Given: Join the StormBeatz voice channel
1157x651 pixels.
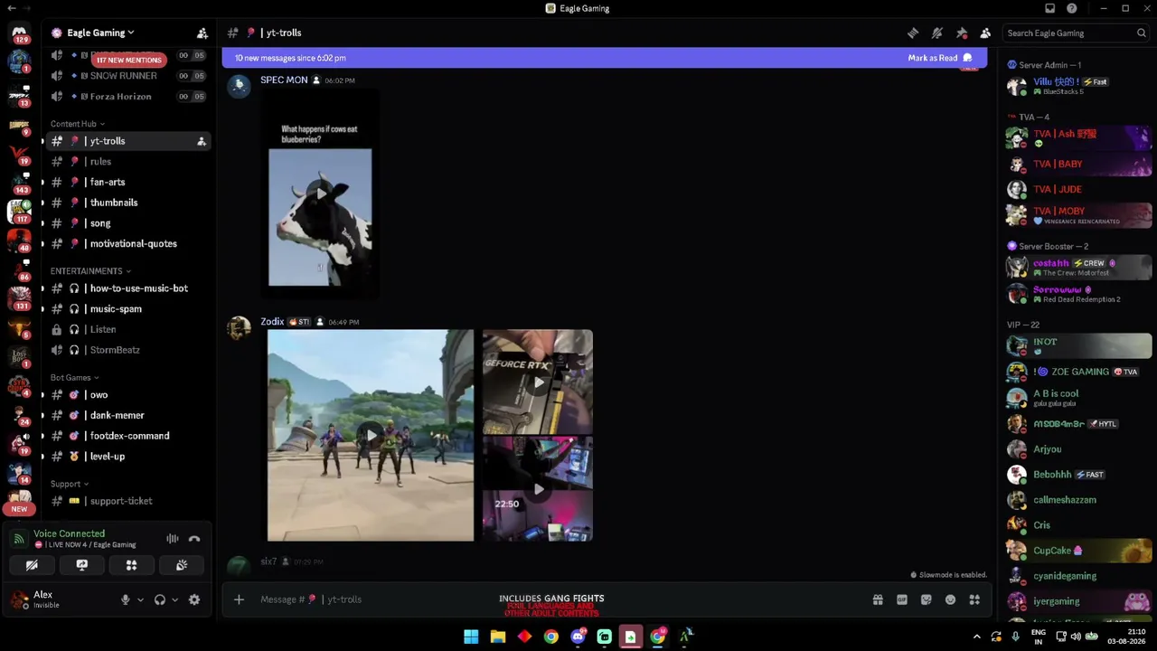Looking at the screenshot, I should tap(127, 350).
